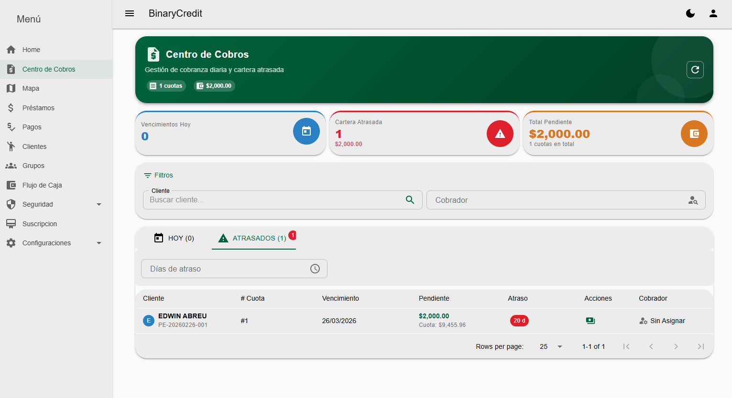This screenshot has width=732, height=398.
Task: Refresh the Centro de Cobros data
Action: [695, 70]
